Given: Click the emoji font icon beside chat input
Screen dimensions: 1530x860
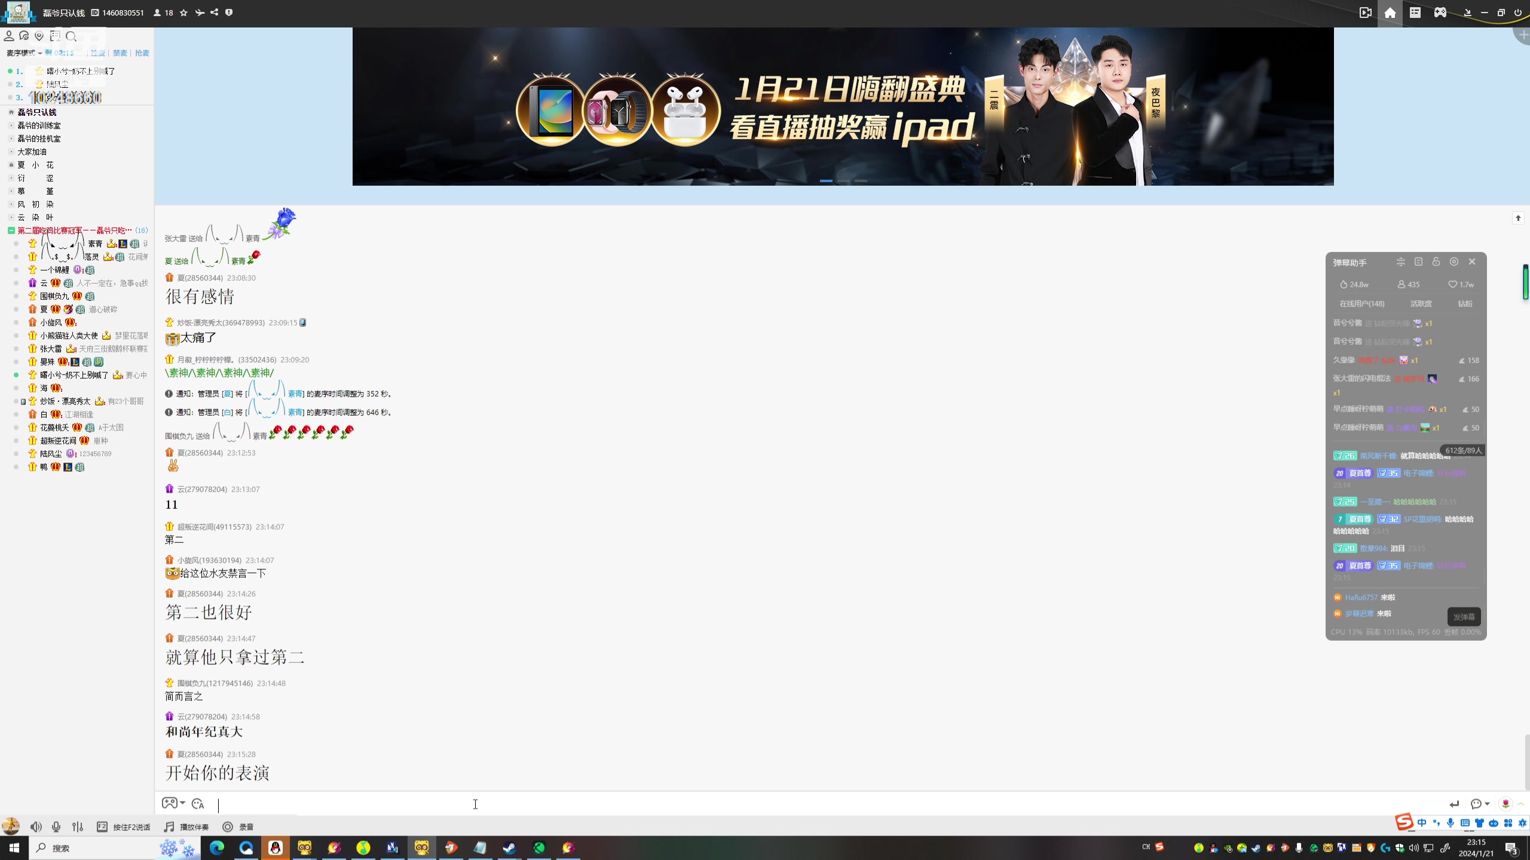Looking at the screenshot, I should coord(198,804).
